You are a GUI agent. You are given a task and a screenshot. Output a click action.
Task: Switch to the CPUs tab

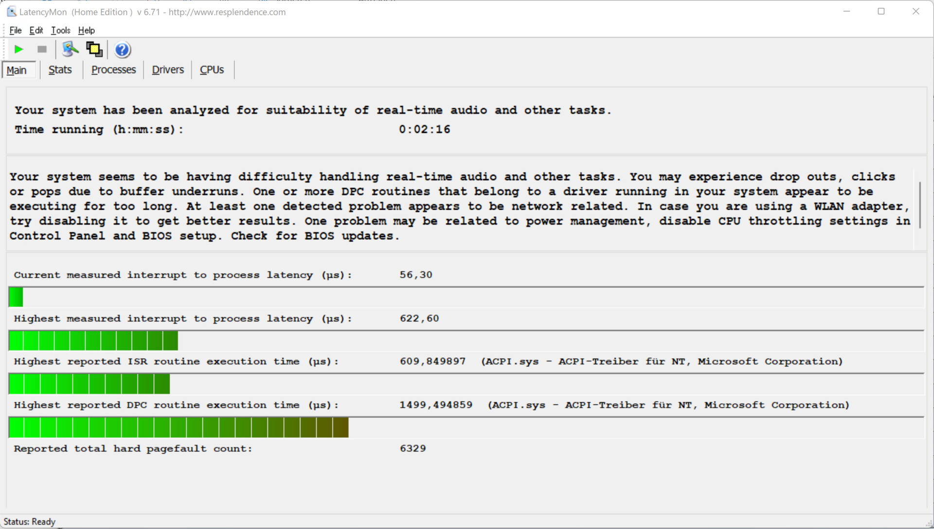click(x=212, y=70)
